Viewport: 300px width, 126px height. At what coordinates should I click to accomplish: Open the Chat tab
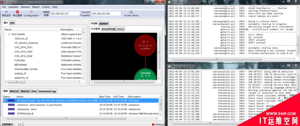(x=34, y=91)
